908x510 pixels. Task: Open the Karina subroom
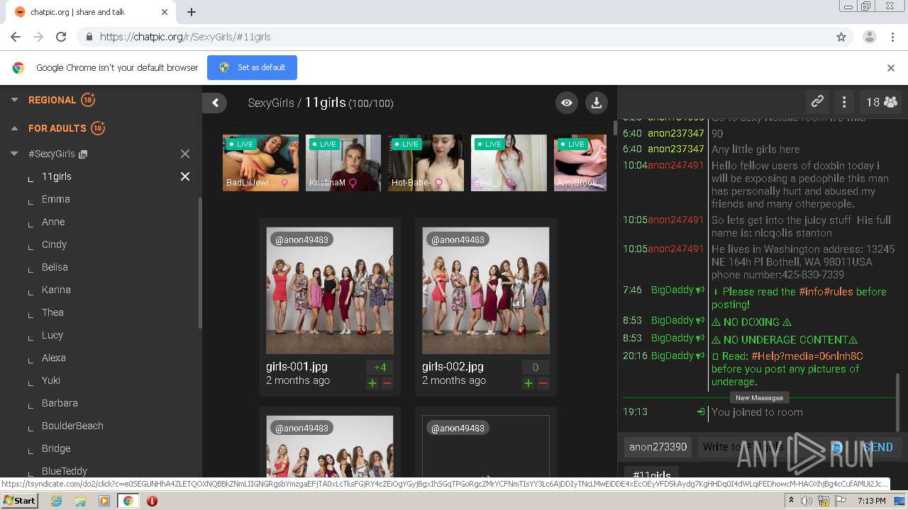coord(56,290)
